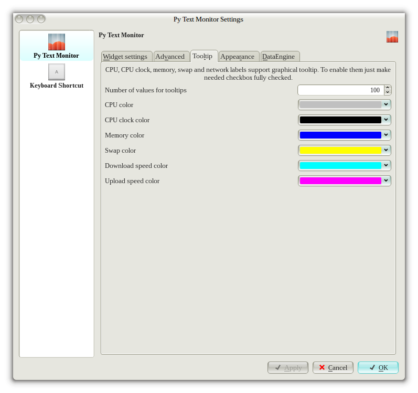This screenshot has height=393, width=418.
Task: Go to the DataEngine tab
Action: click(280, 57)
